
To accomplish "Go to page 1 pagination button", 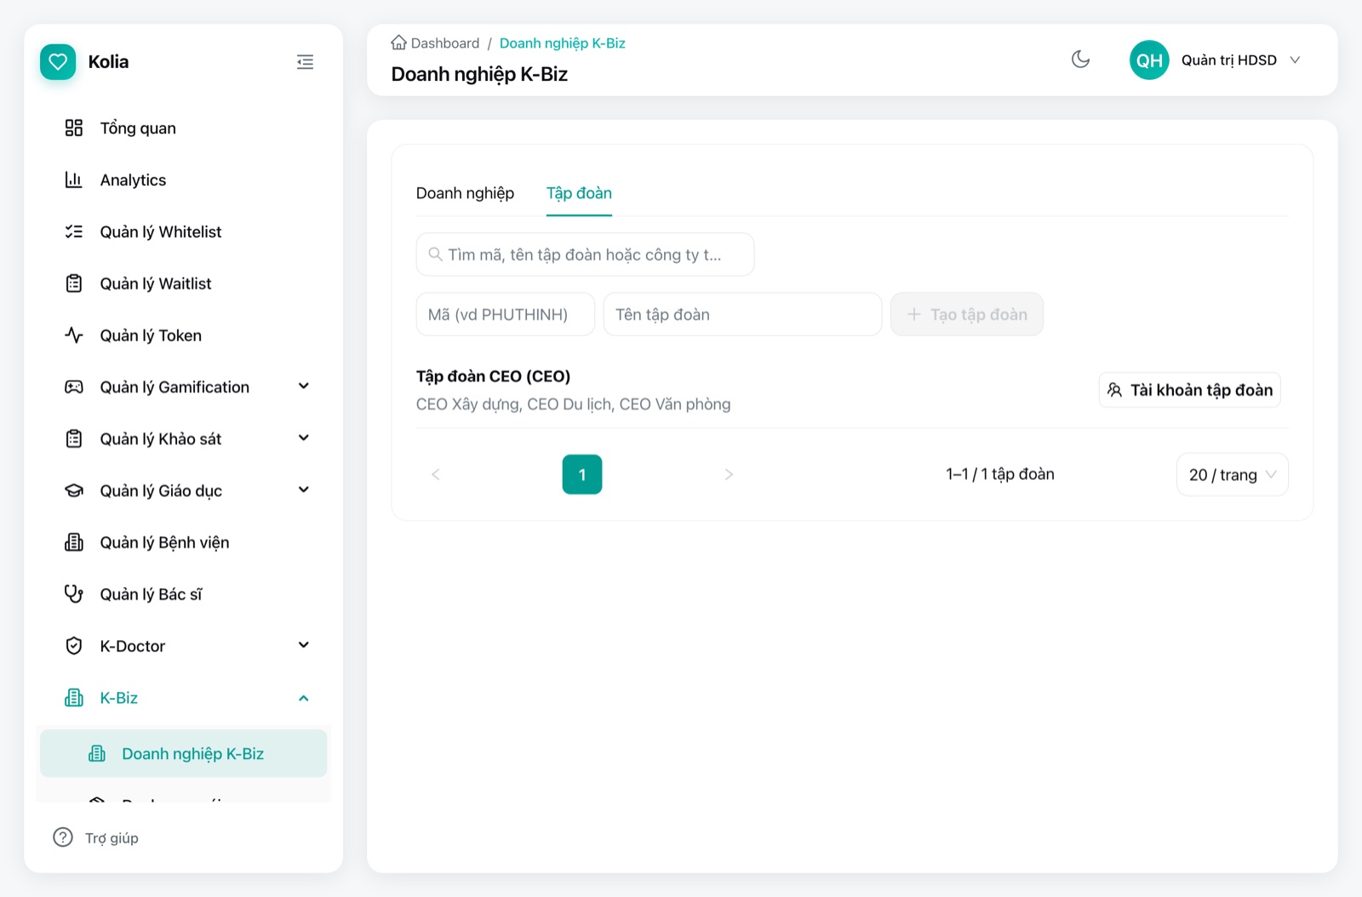I will [582, 474].
